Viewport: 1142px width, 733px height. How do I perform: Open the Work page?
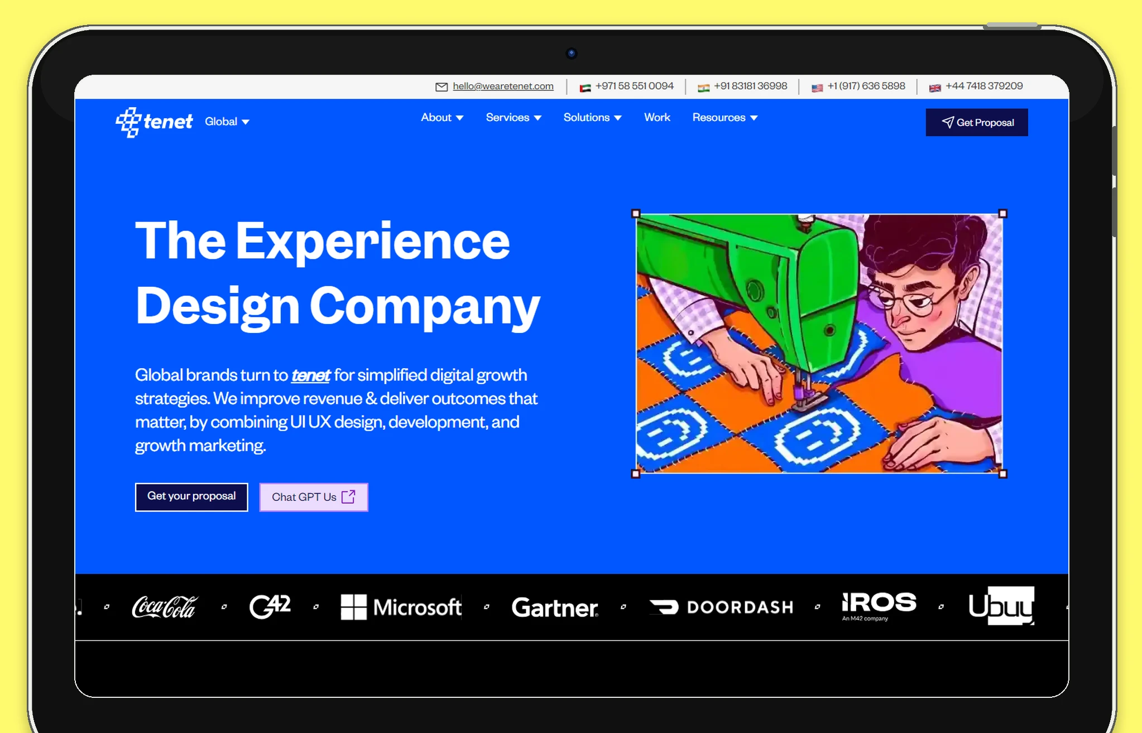(657, 118)
